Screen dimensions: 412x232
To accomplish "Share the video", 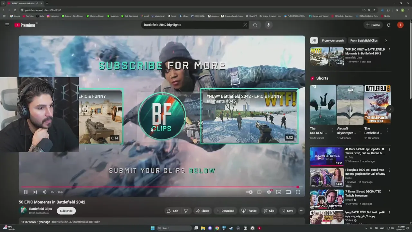I will pyautogui.click(x=202, y=211).
